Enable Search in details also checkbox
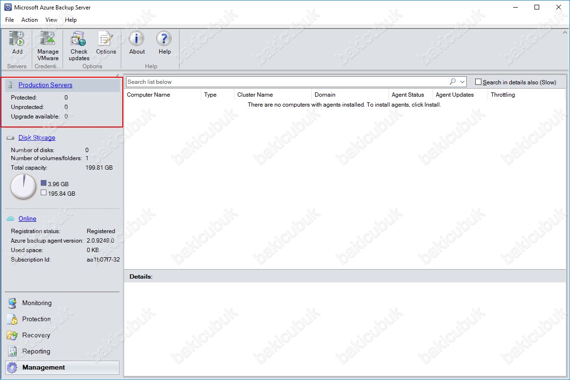 click(x=479, y=82)
